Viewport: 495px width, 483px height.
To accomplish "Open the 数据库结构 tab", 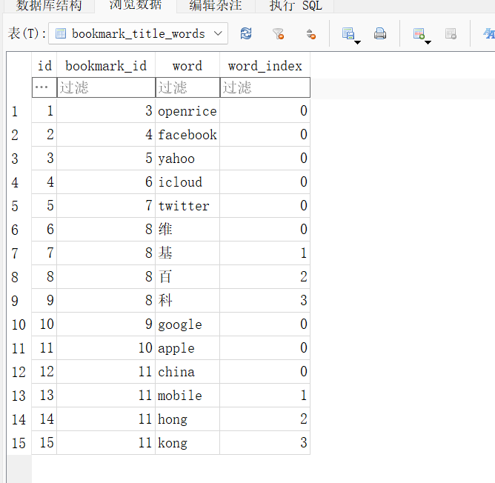I will (49, 6).
